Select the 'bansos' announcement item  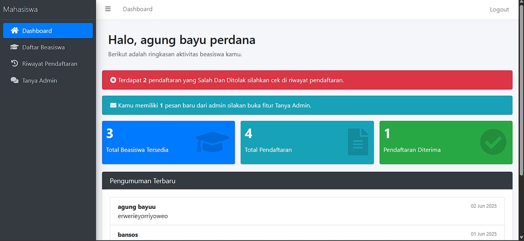click(x=307, y=234)
